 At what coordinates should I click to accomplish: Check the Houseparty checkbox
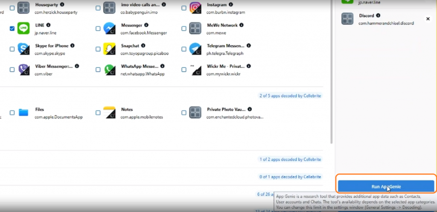pos(12,8)
